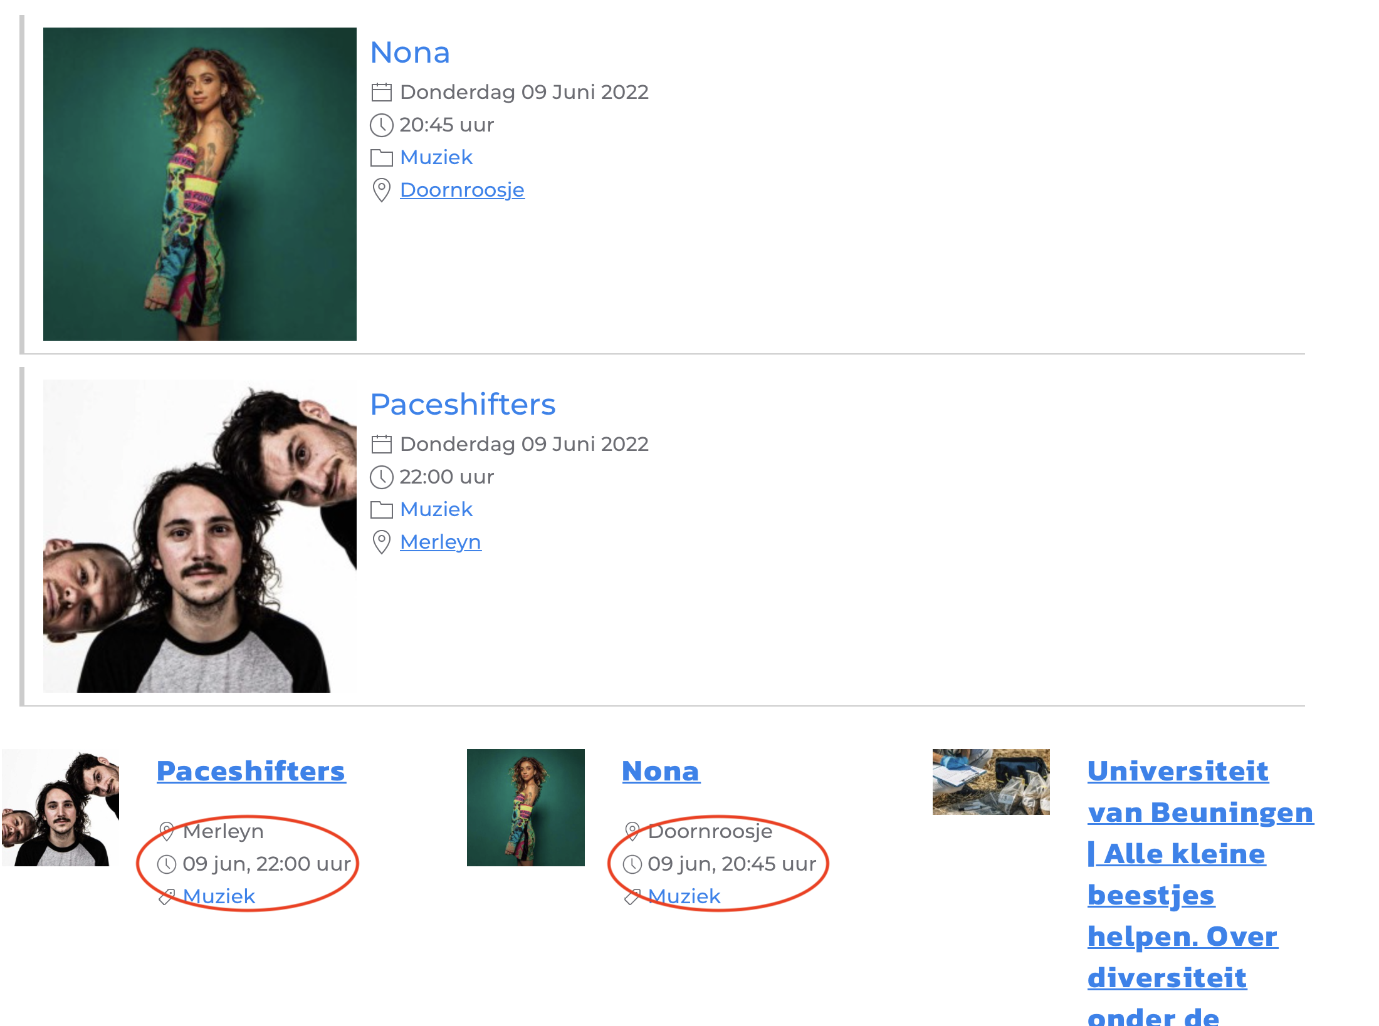This screenshot has height=1026, width=1379.
Task: Open bold Paceshifters link in bottom card
Action: coord(251,771)
